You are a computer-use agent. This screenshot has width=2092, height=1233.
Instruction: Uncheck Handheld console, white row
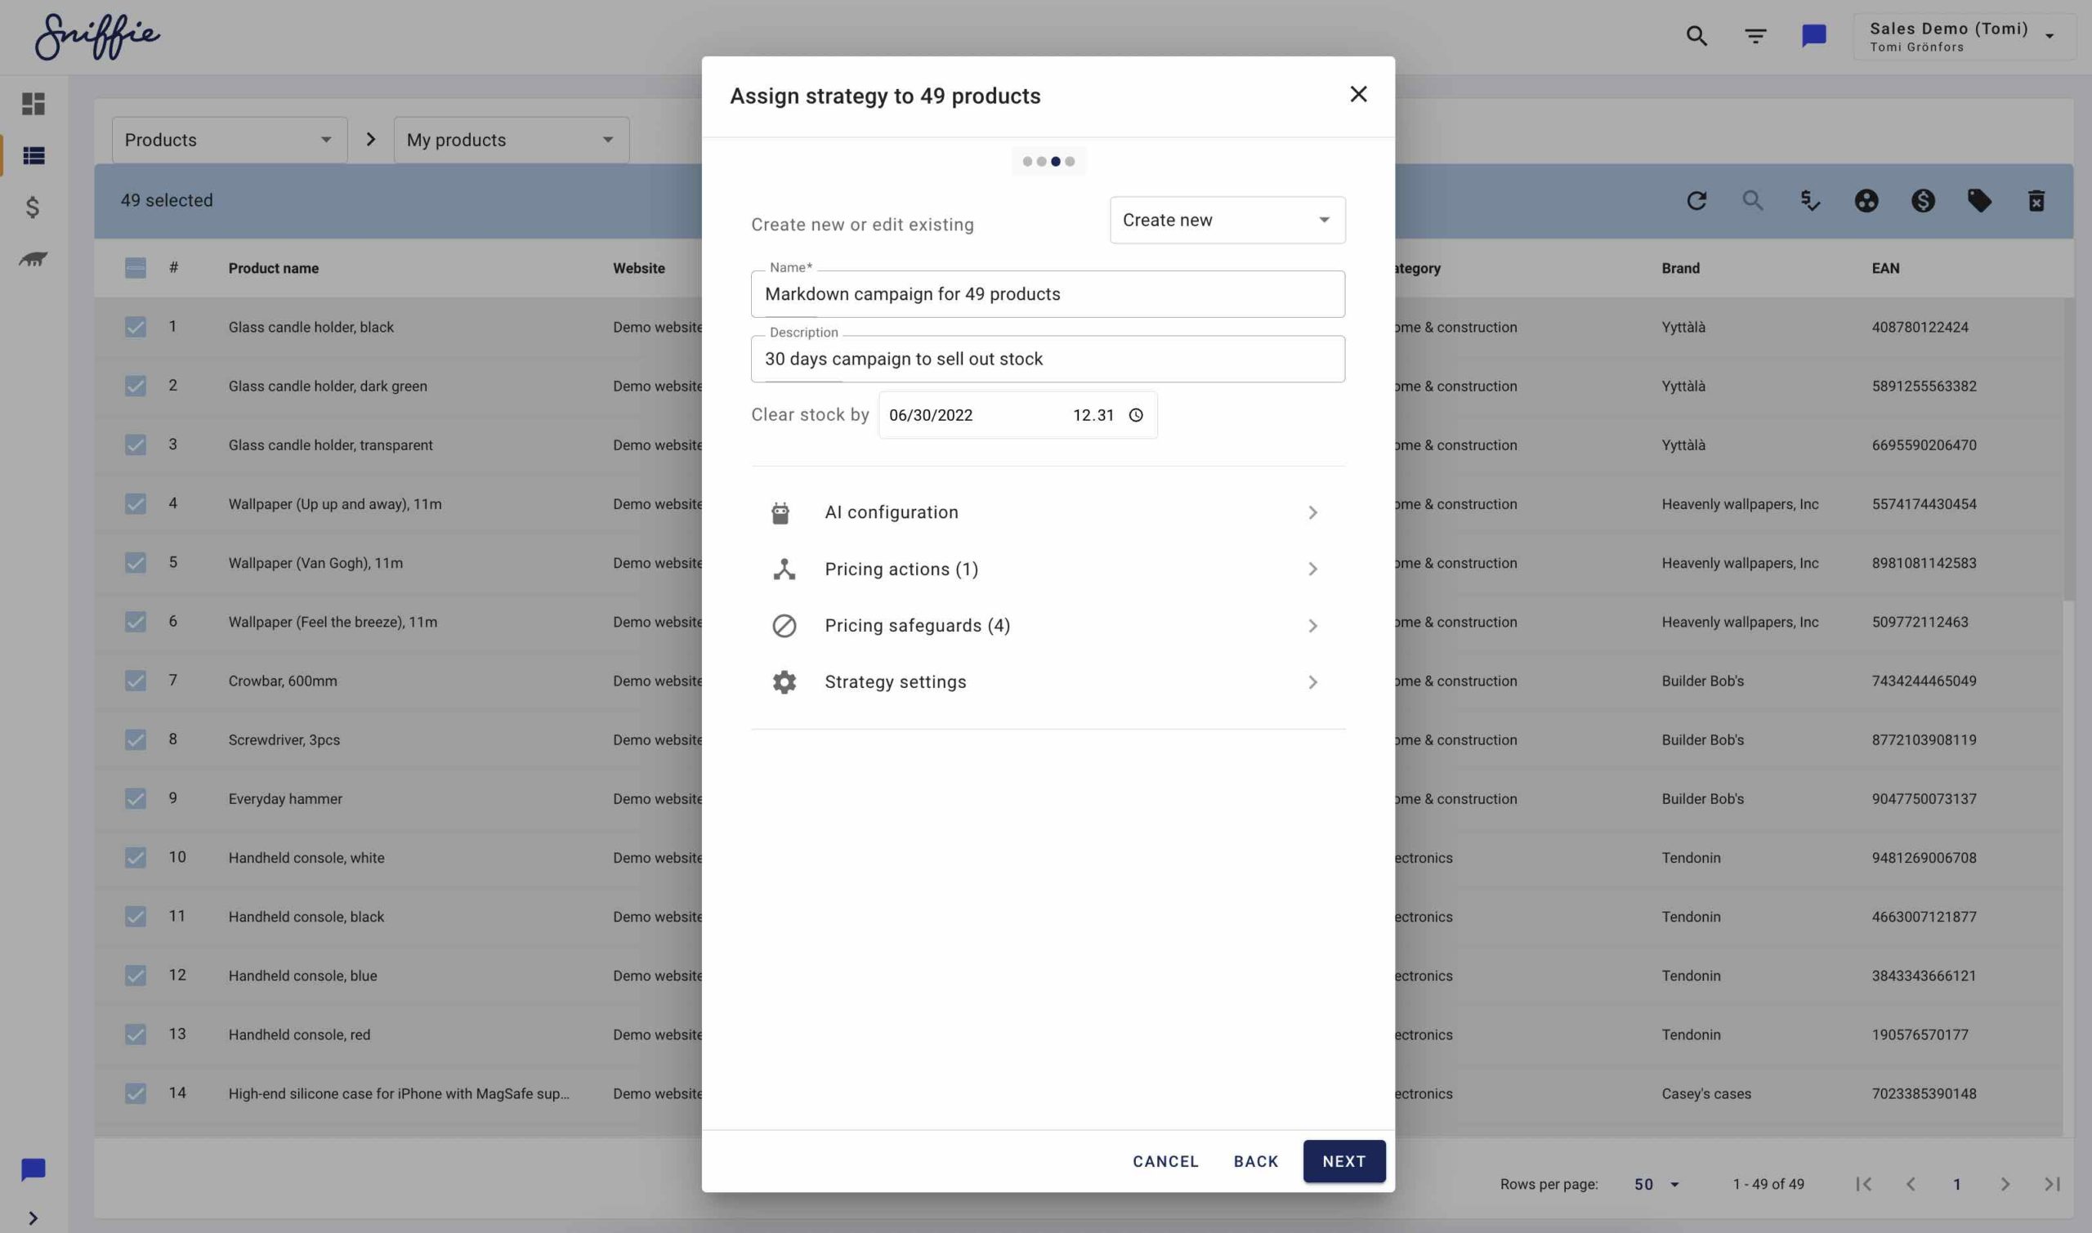[136, 857]
